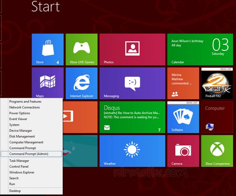Open System from the power menu
Image resolution: width=236 pixels, height=196 pixels.
(32, 125)
